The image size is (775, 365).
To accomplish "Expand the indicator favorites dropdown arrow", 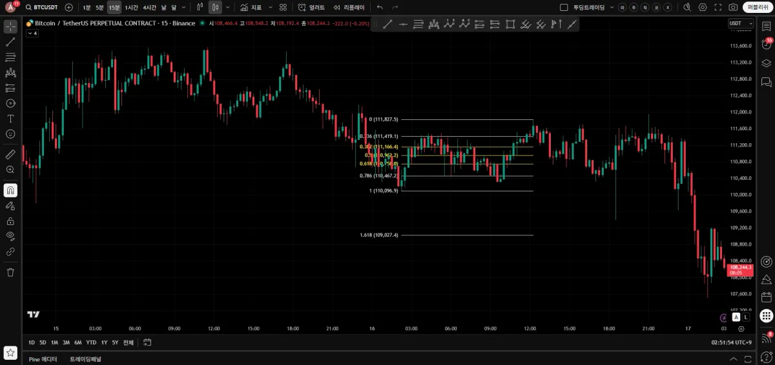I will tap(270, 7).
